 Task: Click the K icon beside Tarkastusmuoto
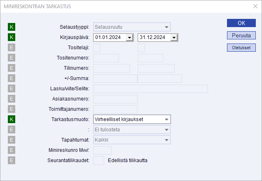click(12, 119)
